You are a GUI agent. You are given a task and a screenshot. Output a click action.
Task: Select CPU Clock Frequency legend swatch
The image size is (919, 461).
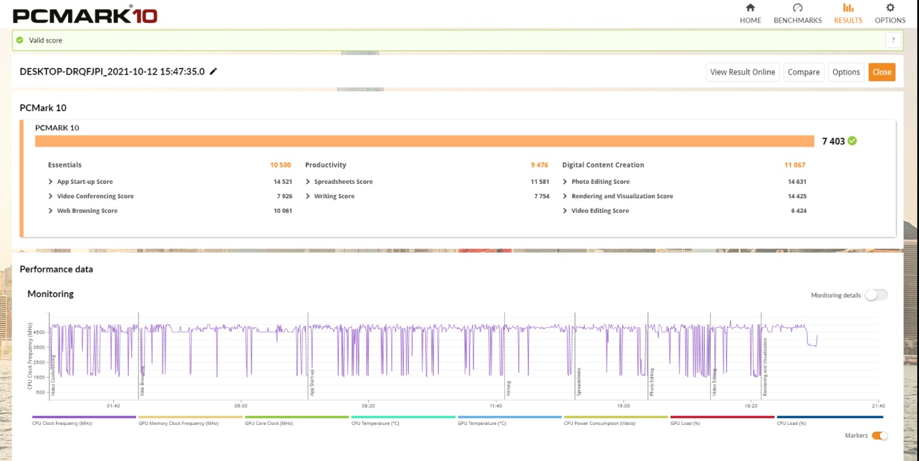[x=84, y=417]
